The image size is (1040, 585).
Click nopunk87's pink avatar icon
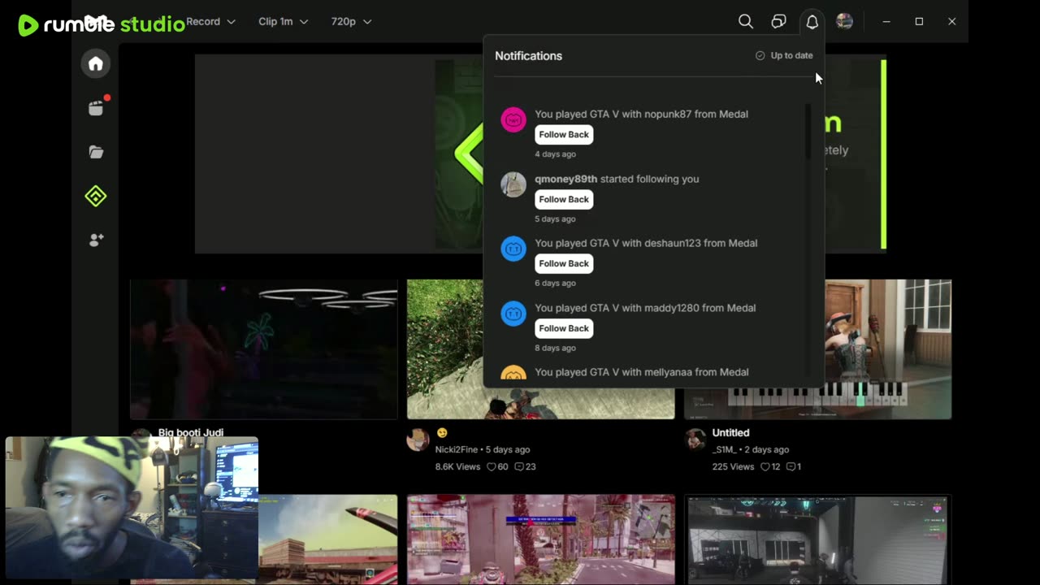click(513, 120)
